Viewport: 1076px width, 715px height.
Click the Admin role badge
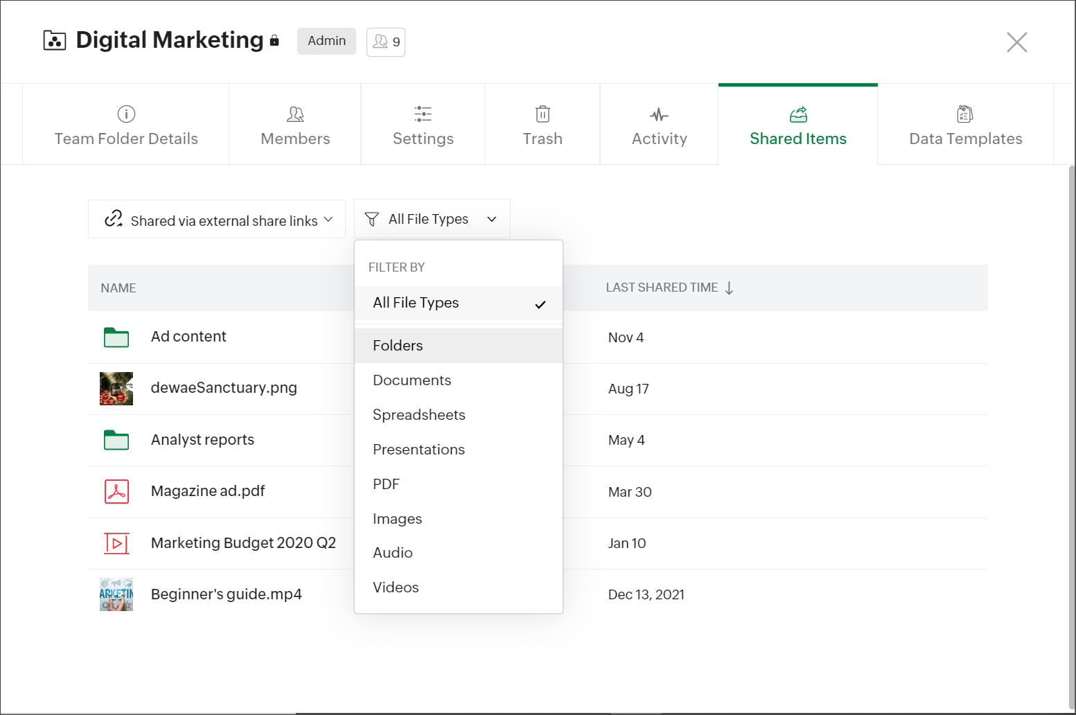pyautogui.click(x=326, y=41)
